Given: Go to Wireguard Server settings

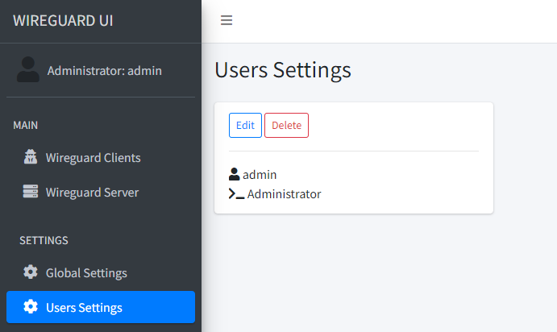Looking at the screenshot, I should point(92,193).
